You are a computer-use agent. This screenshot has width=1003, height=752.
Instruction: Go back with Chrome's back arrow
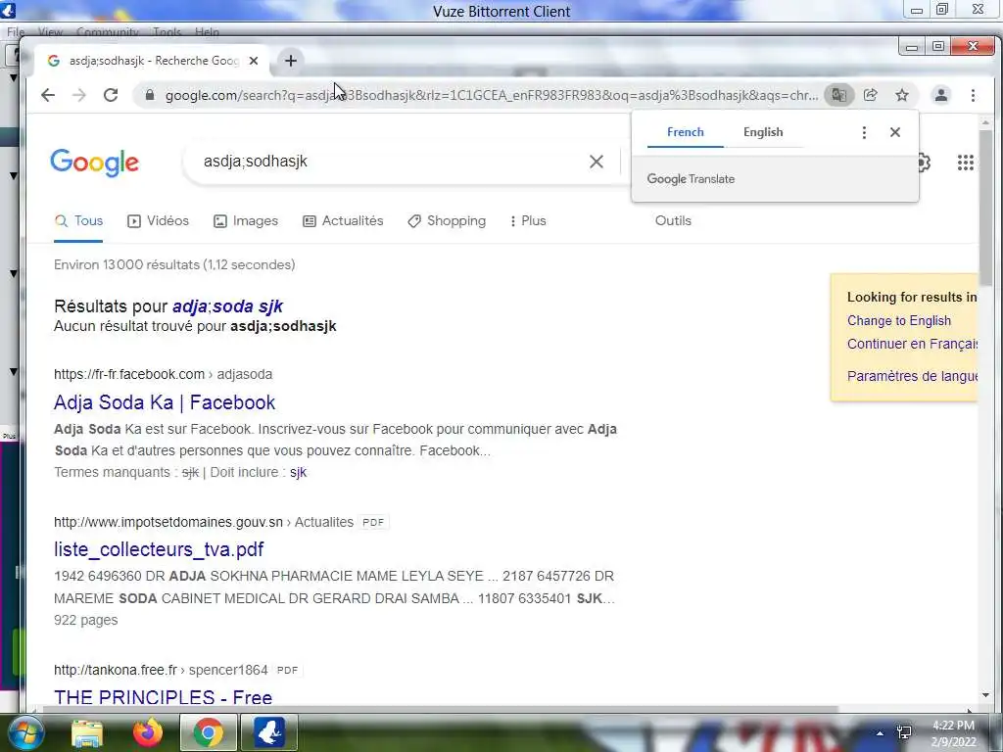point(48,95)
